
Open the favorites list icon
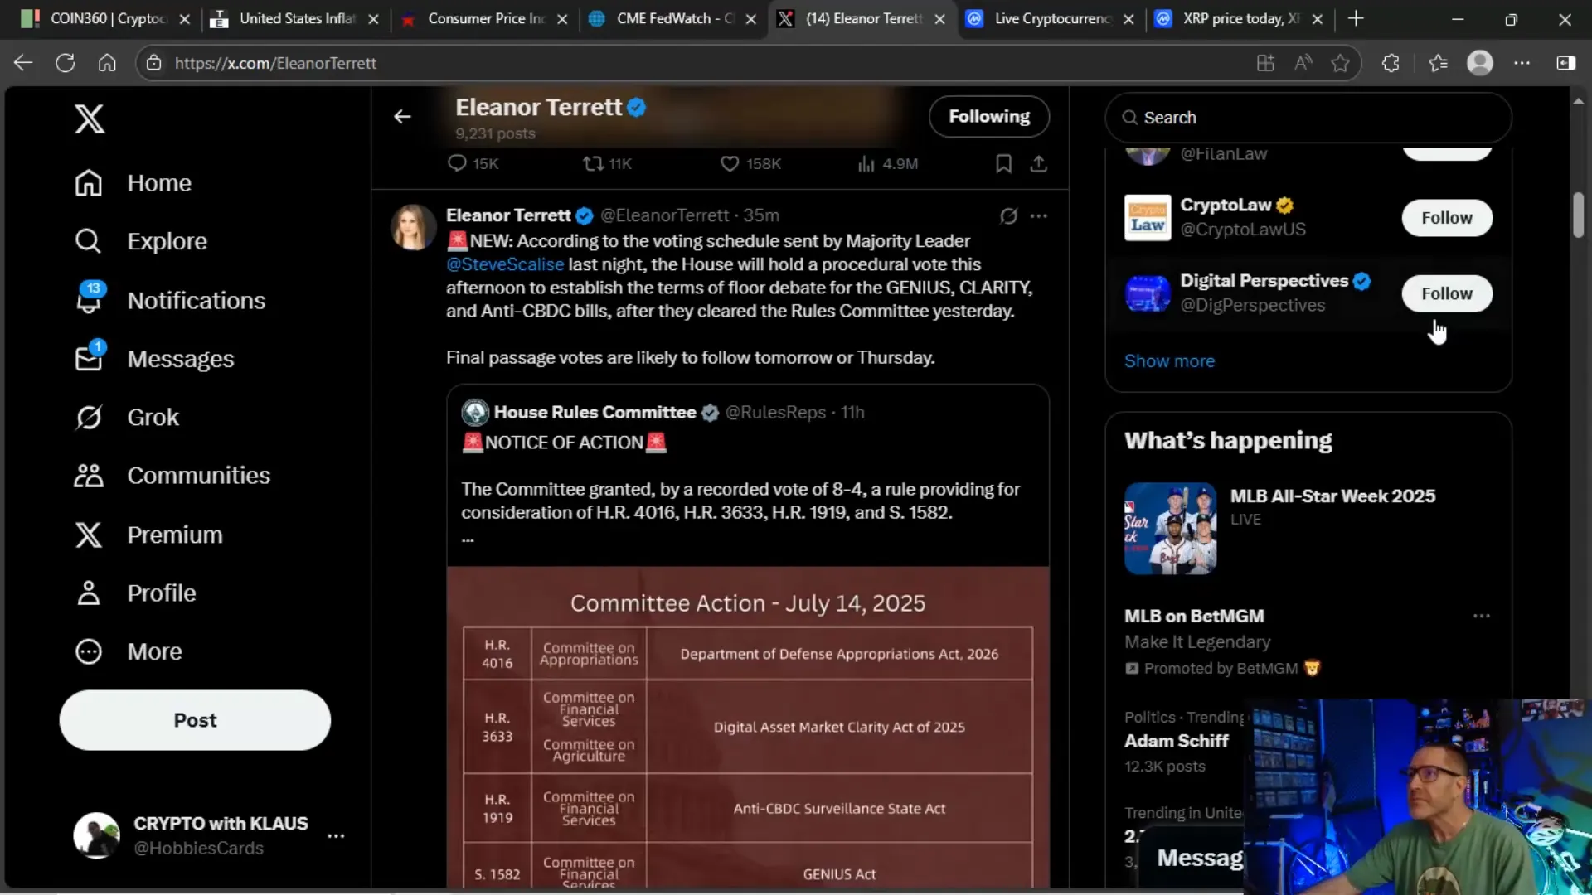click(1438, 63)
